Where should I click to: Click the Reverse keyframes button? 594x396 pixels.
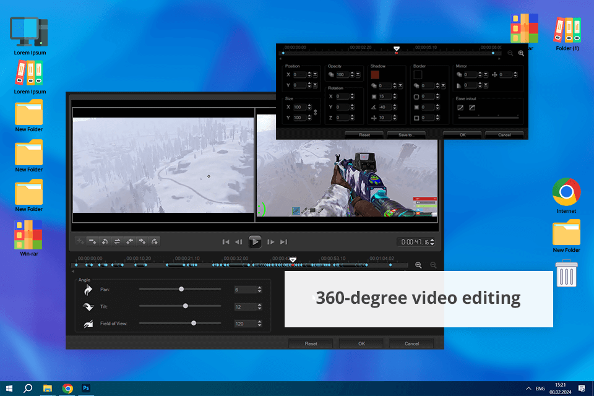[105, 241]
